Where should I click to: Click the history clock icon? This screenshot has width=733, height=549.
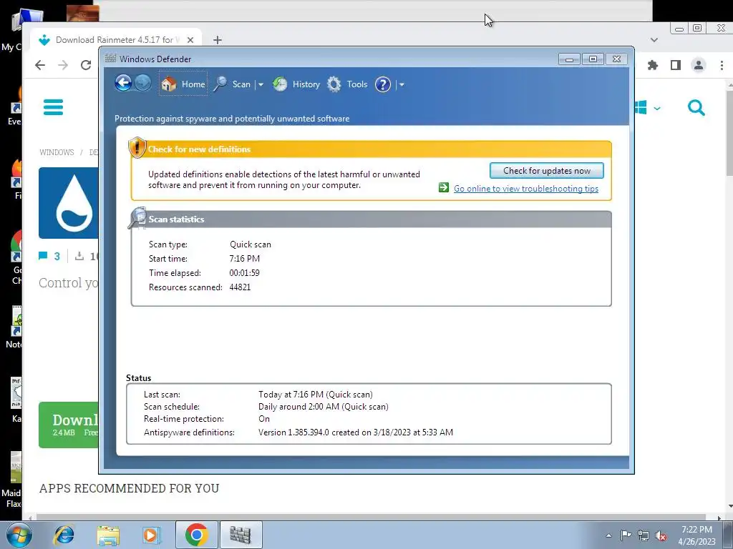(280, 84)
